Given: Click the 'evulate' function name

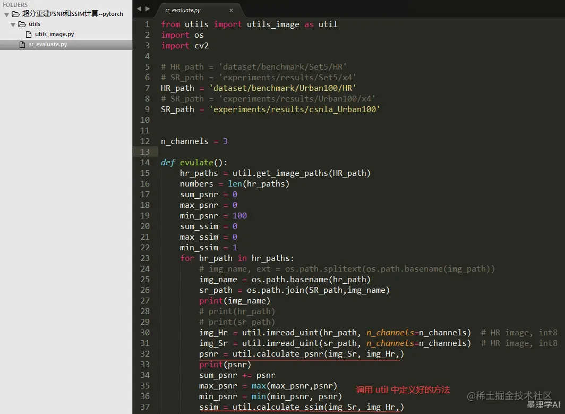Looking at the screenshot, I should point(196,162).
